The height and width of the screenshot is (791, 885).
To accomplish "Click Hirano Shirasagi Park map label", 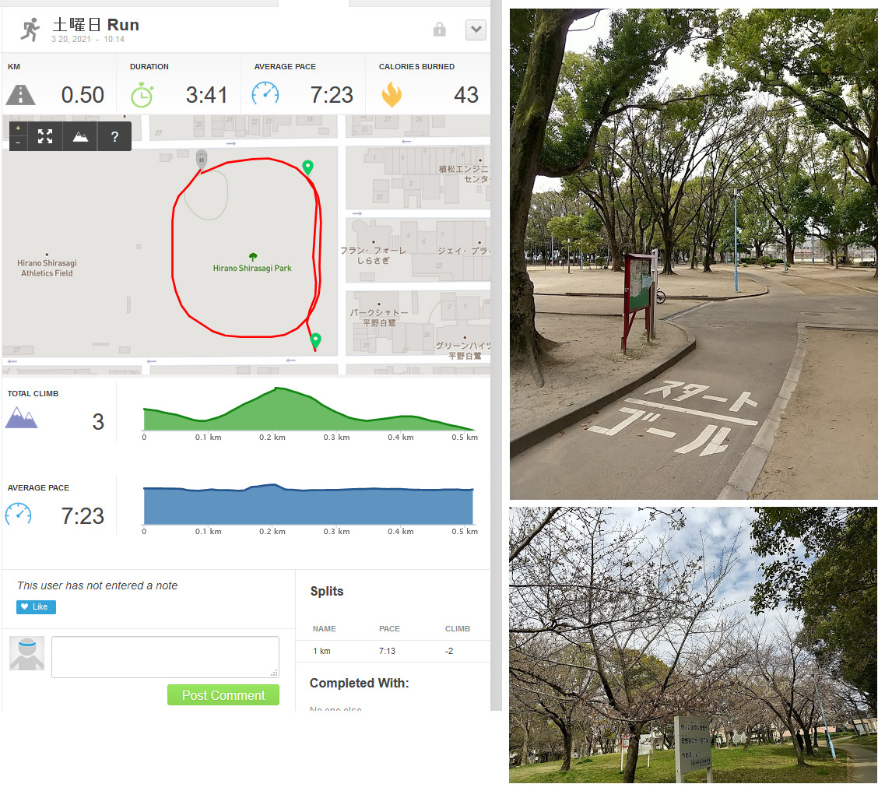I will (252, 268).
